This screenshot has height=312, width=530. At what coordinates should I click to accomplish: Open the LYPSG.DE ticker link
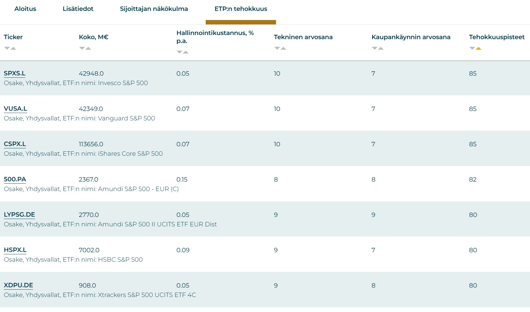(x=19, y=215)
